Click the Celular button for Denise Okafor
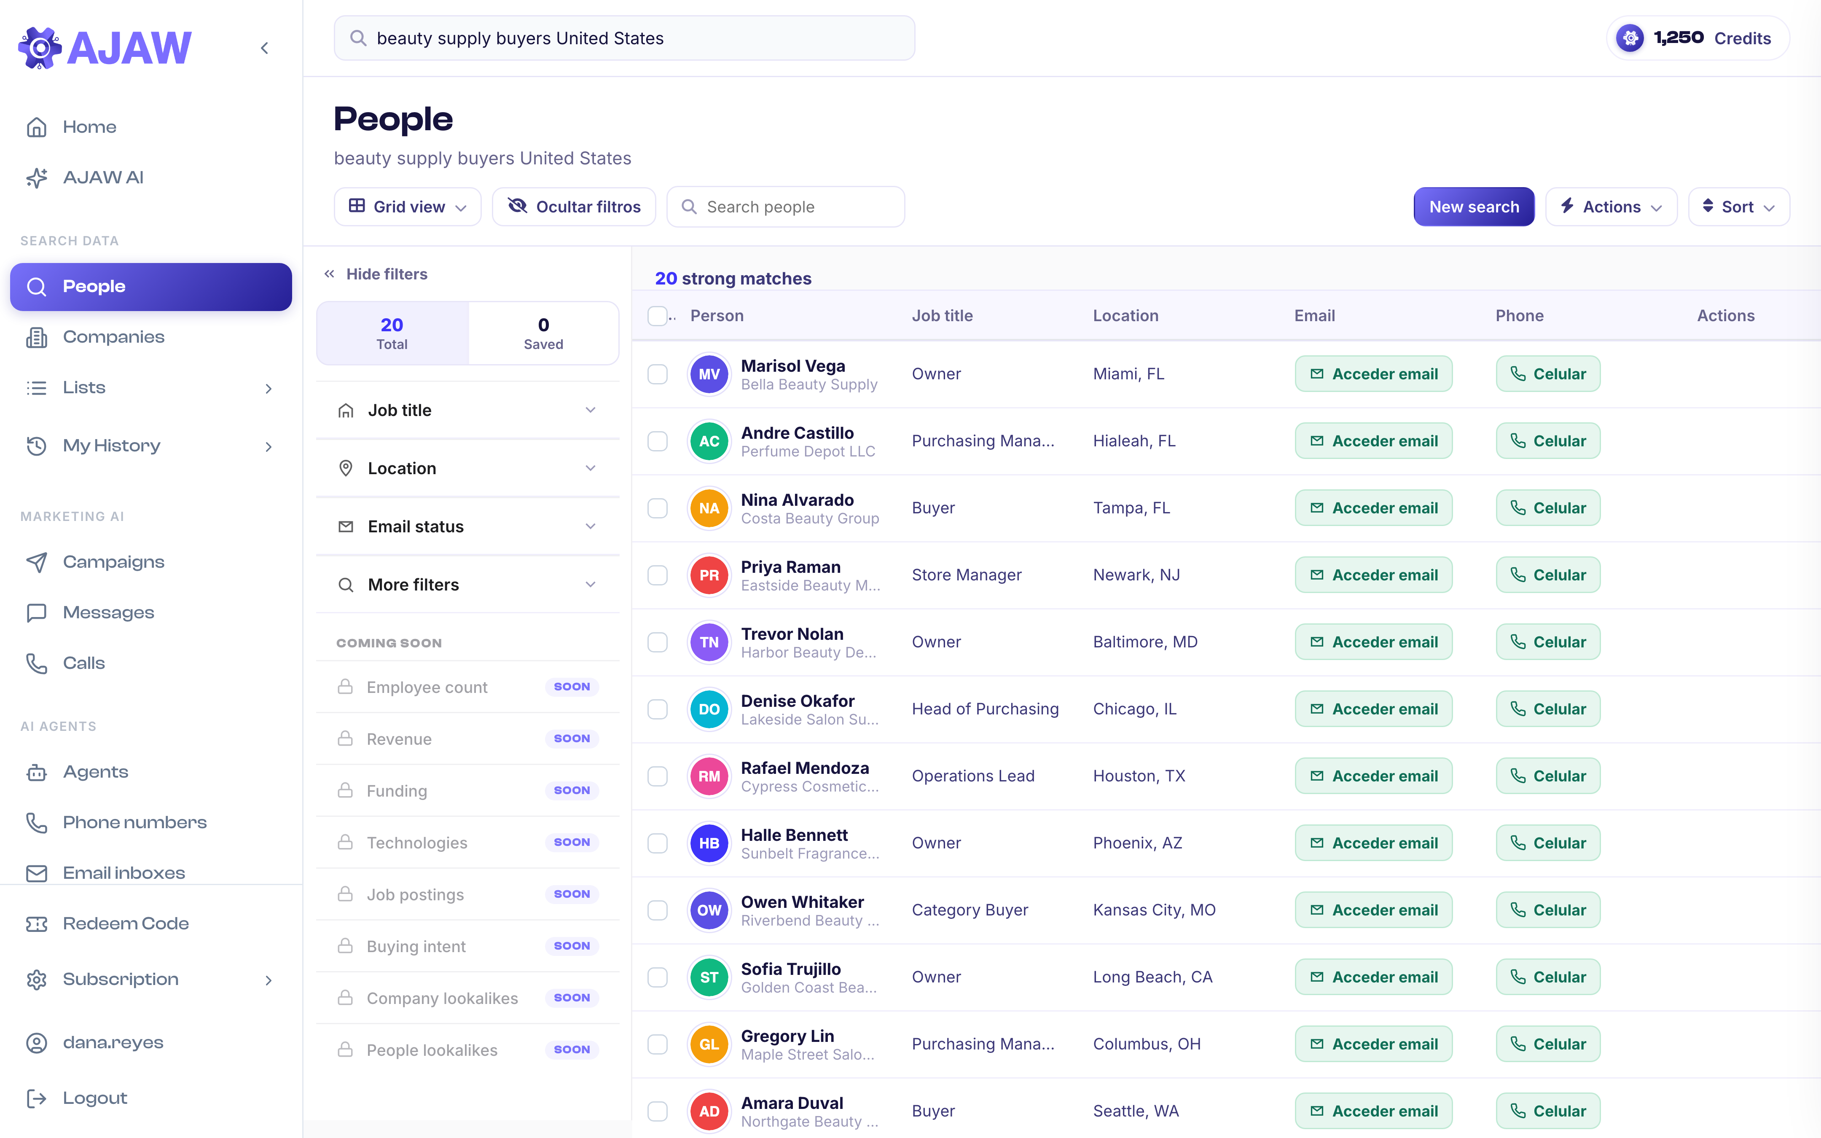1821x1138 pixels. pyautogui.click(x=1548, y=709)
